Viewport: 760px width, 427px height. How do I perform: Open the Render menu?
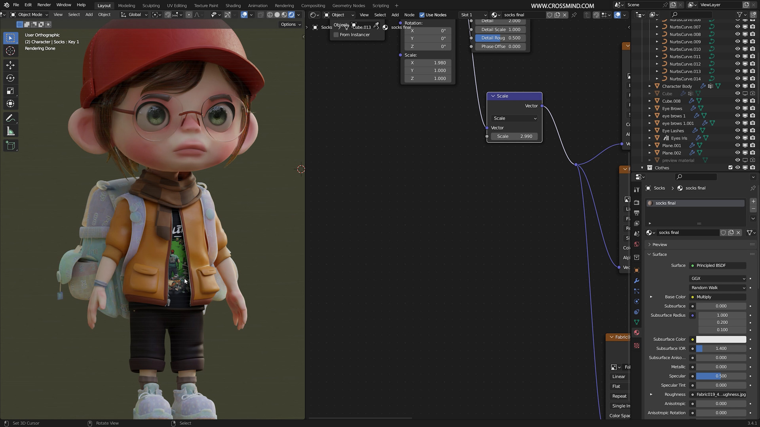(x=44, y=5)
